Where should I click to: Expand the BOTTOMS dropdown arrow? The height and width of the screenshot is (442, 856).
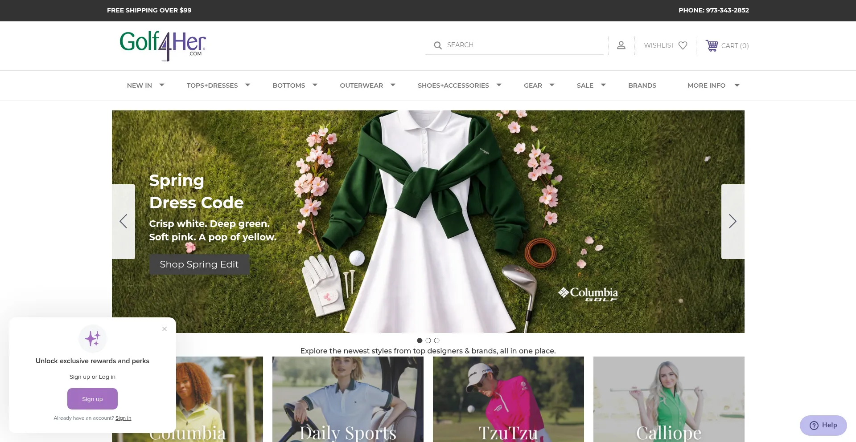315,85
